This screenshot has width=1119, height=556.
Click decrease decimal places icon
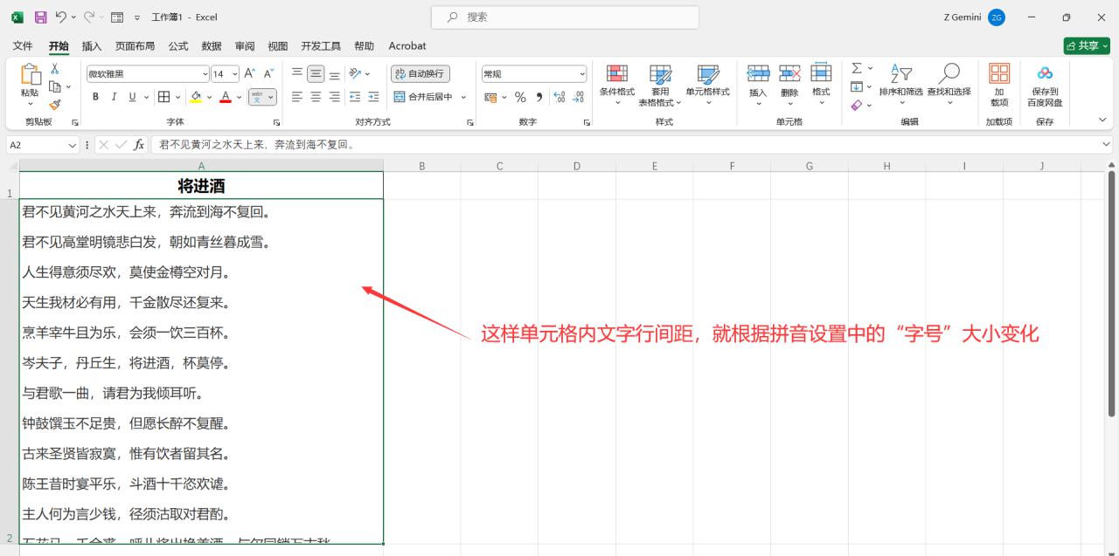click(x=579, y=97)
